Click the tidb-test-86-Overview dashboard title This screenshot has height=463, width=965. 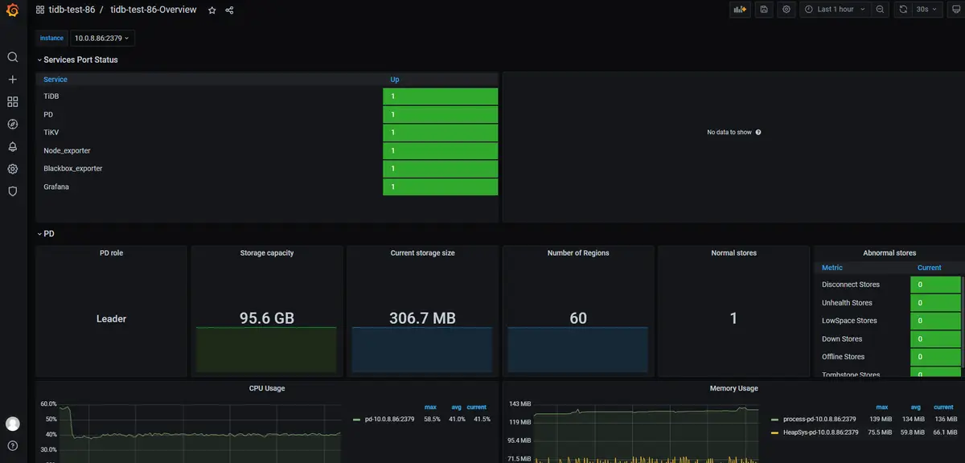coord(154,10)
